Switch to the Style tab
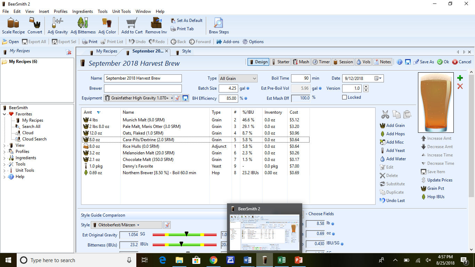The image size is (475, 267). [x=184, y=51]
